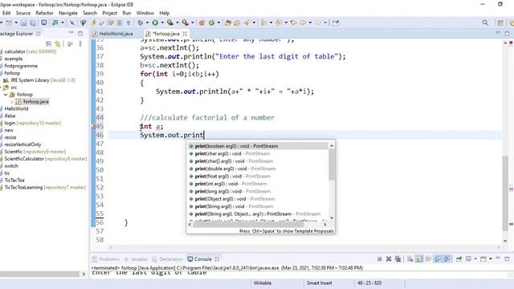Click the New Java Package icon
514x289 pixels.
click(x=202, y=22)
